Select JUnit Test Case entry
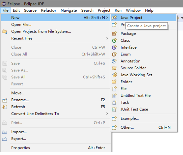183x155 pixels. pyautogui.click(x=143, y=109)
